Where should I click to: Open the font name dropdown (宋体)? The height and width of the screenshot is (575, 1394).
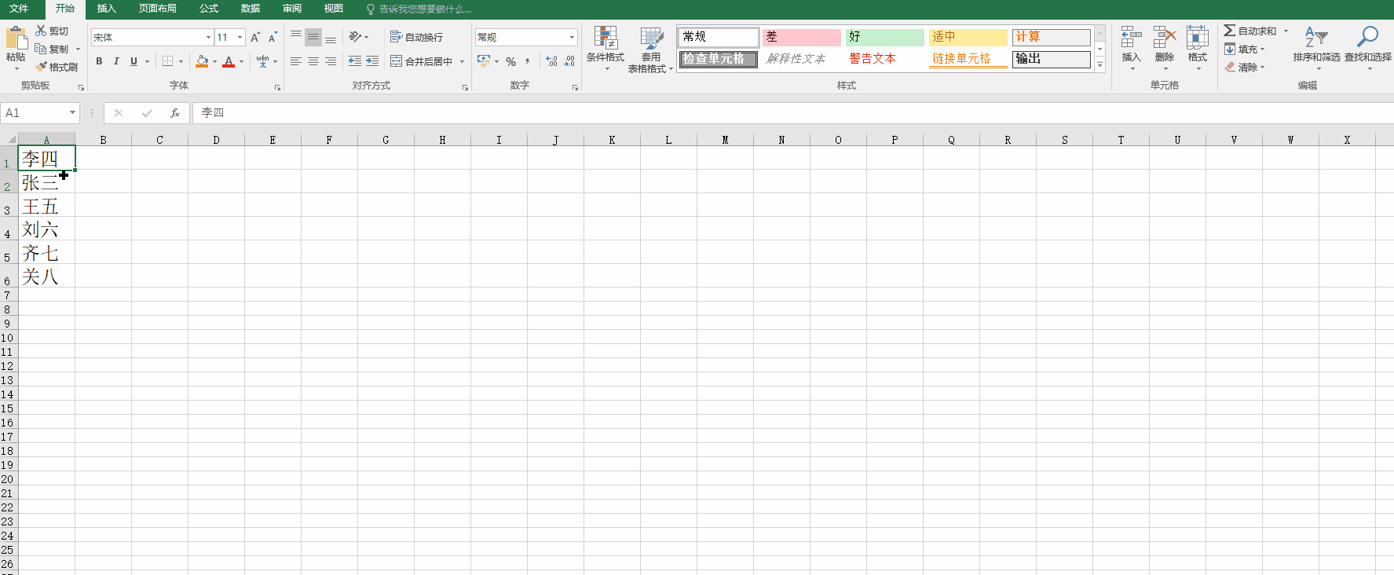(208, 37)
